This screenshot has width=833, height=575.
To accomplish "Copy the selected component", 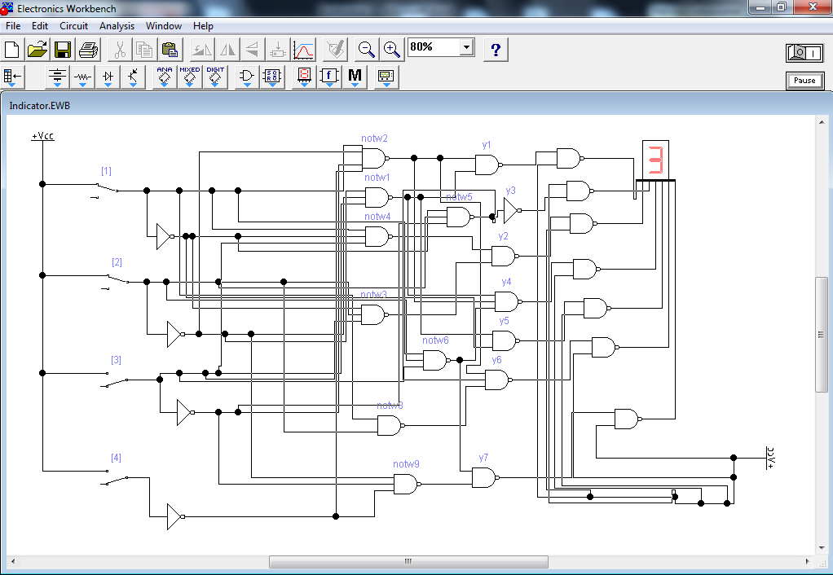I will coord(144,50).
